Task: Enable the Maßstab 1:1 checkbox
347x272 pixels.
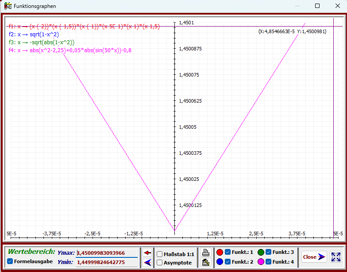Action: [x=159, y=254]
